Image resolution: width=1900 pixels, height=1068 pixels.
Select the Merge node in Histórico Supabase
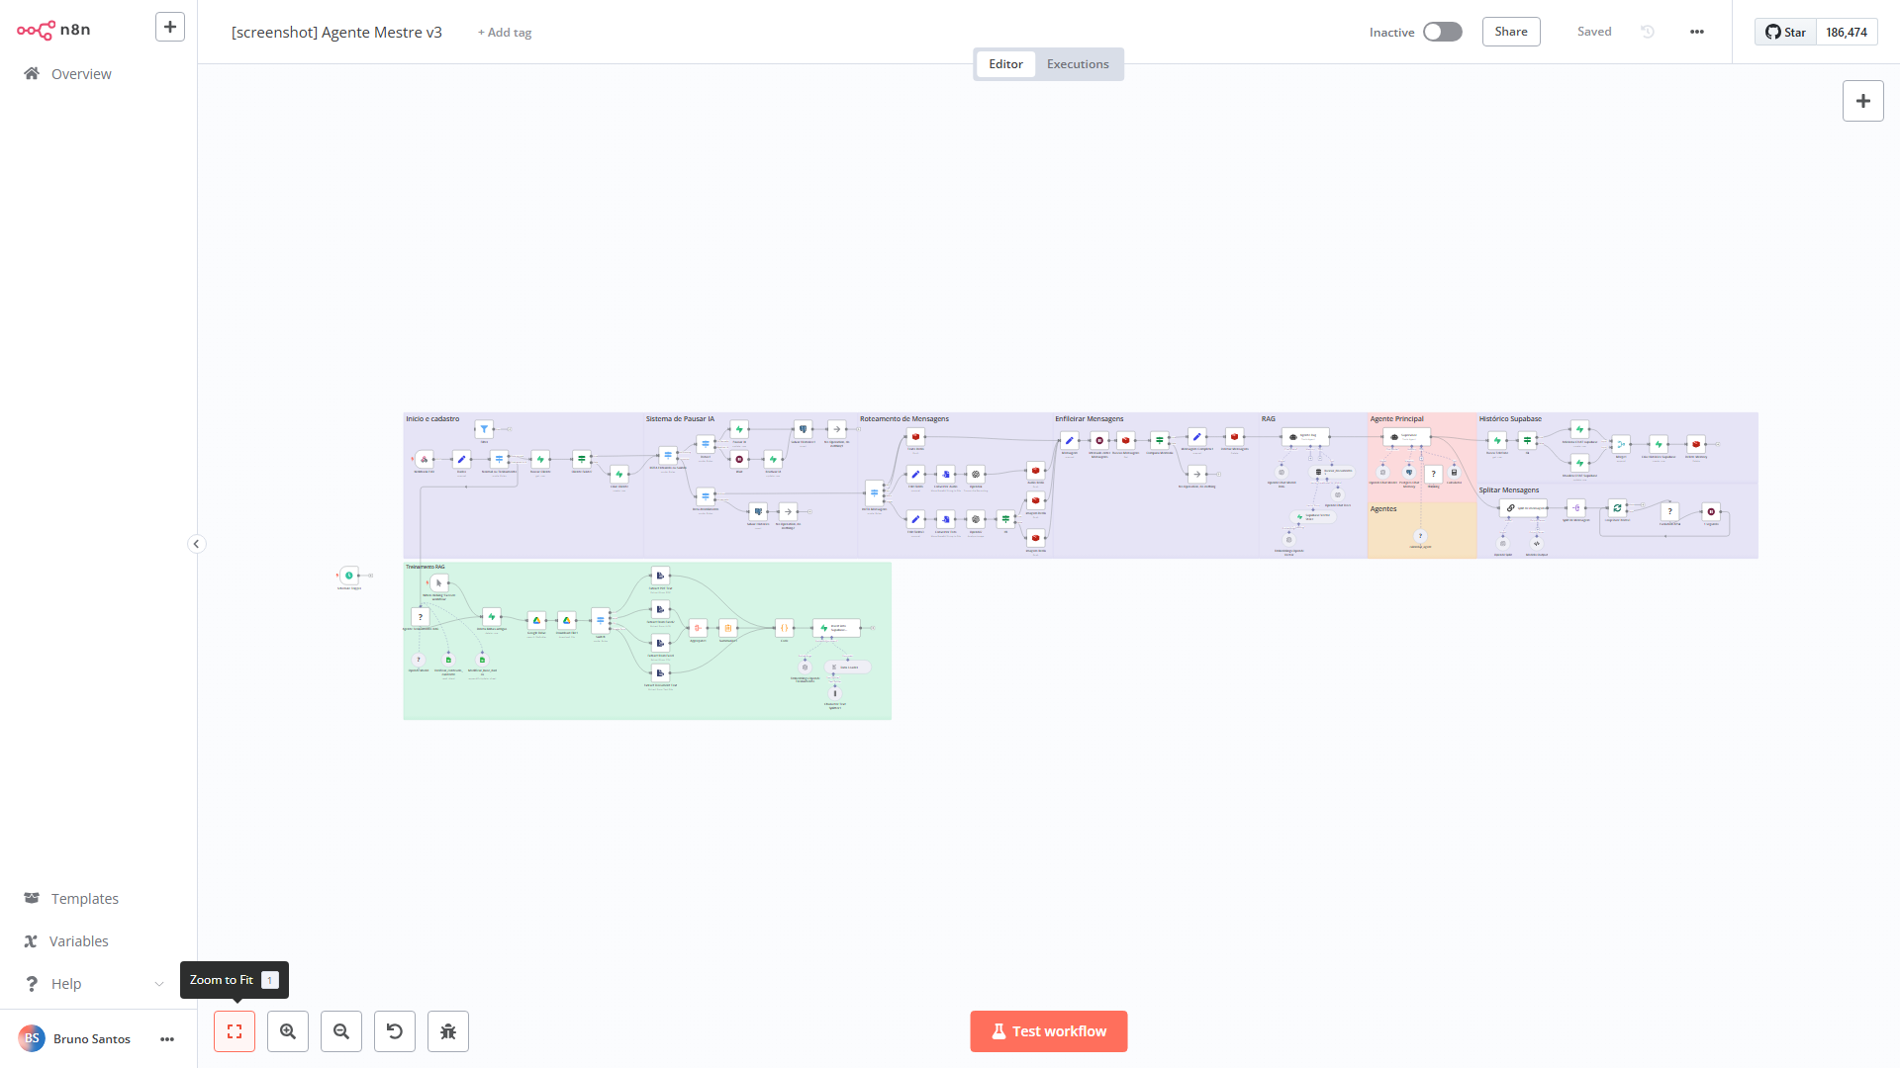point(1621,444)
